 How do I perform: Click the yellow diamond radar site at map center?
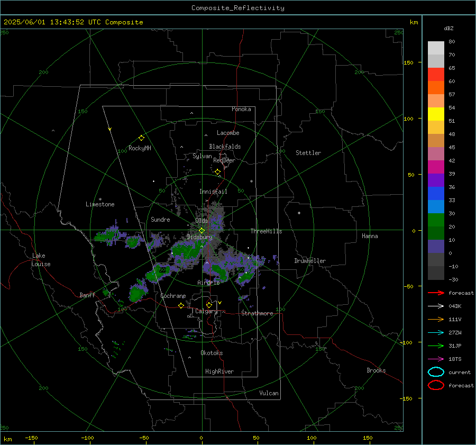[x=202, y=231]
